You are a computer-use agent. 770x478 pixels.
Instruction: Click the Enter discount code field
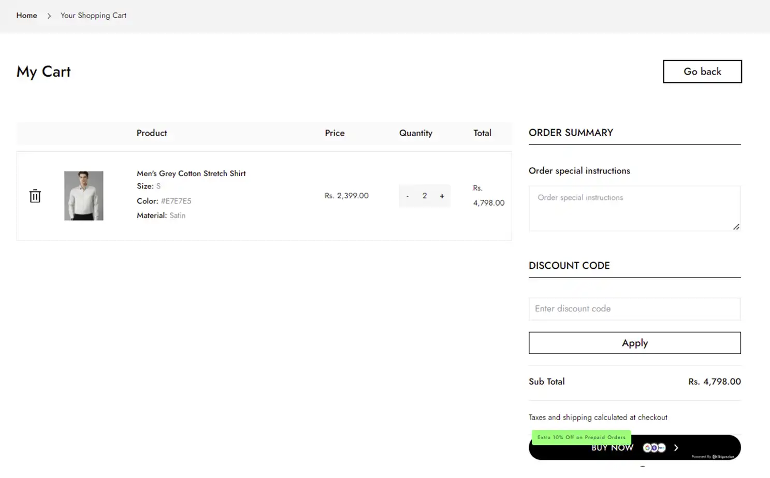click(x=634, y=309)
